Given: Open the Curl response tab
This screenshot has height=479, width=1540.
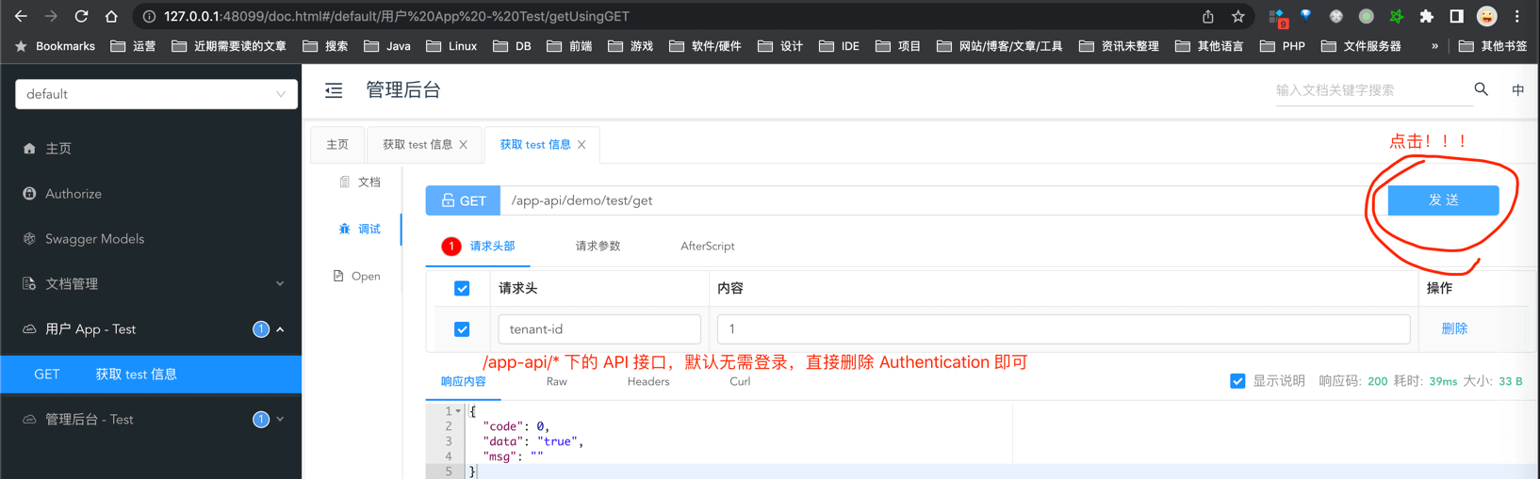Looking at the screenshot, I should click(740, 382).
